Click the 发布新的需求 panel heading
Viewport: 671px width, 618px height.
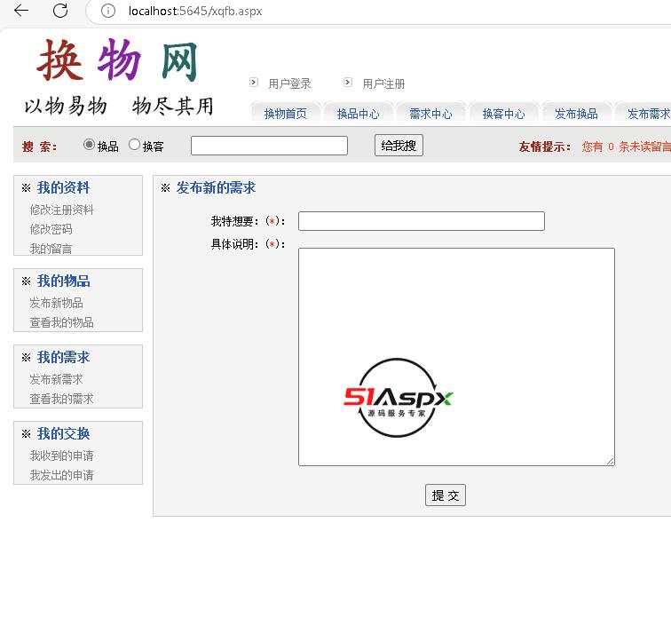pyautogui.click(x=216, y=187)
